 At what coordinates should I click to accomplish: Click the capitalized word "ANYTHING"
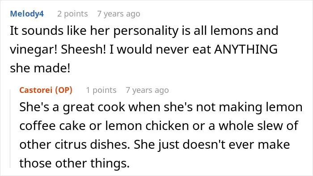pos(246,49)
